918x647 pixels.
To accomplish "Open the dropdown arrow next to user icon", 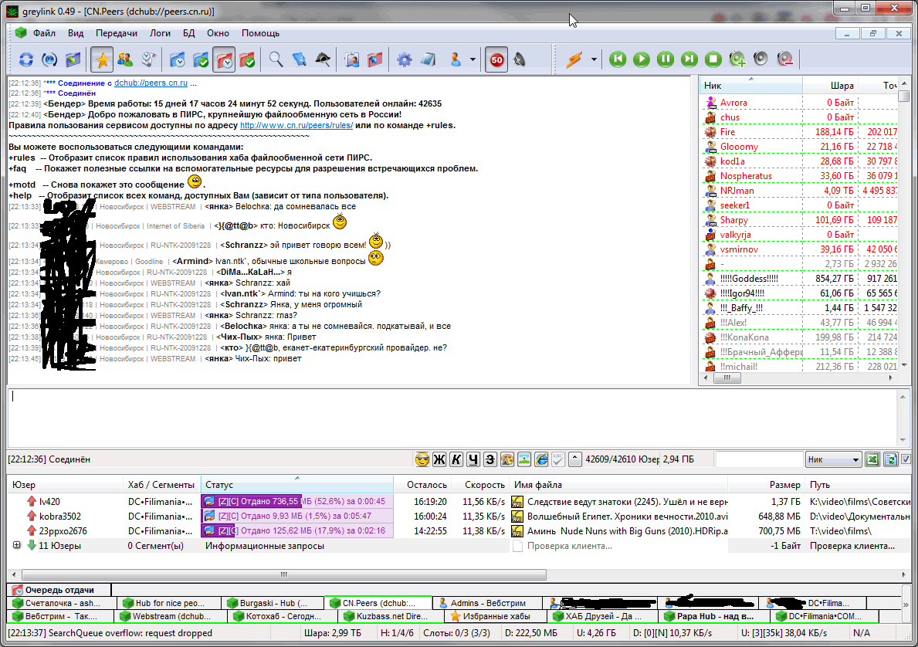I will (473, 59).
